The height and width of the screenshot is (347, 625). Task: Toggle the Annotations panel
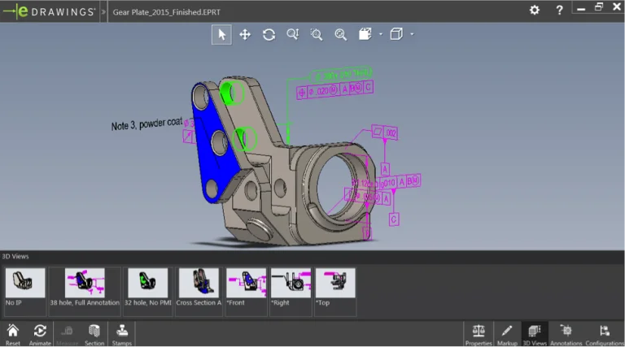566,333
